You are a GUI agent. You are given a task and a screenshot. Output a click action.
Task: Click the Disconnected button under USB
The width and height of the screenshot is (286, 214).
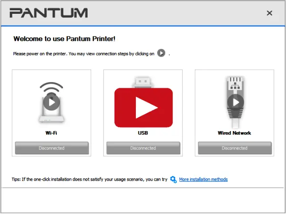143,148
